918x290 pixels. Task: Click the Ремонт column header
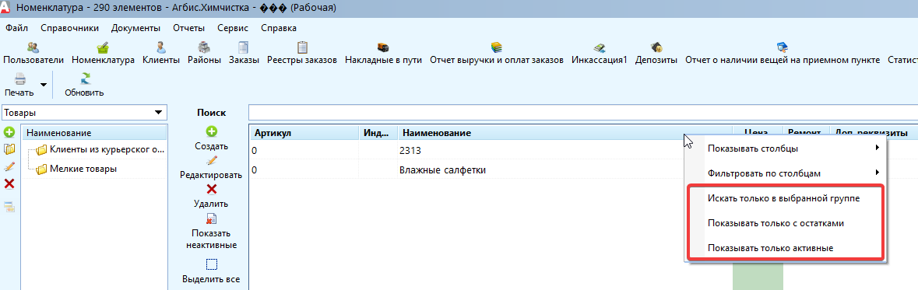click(x=806, y=133)
